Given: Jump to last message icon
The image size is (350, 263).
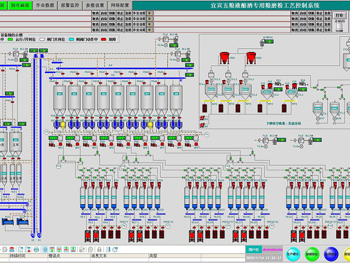Looking at the screenshot, I should (x=73, y=249).
